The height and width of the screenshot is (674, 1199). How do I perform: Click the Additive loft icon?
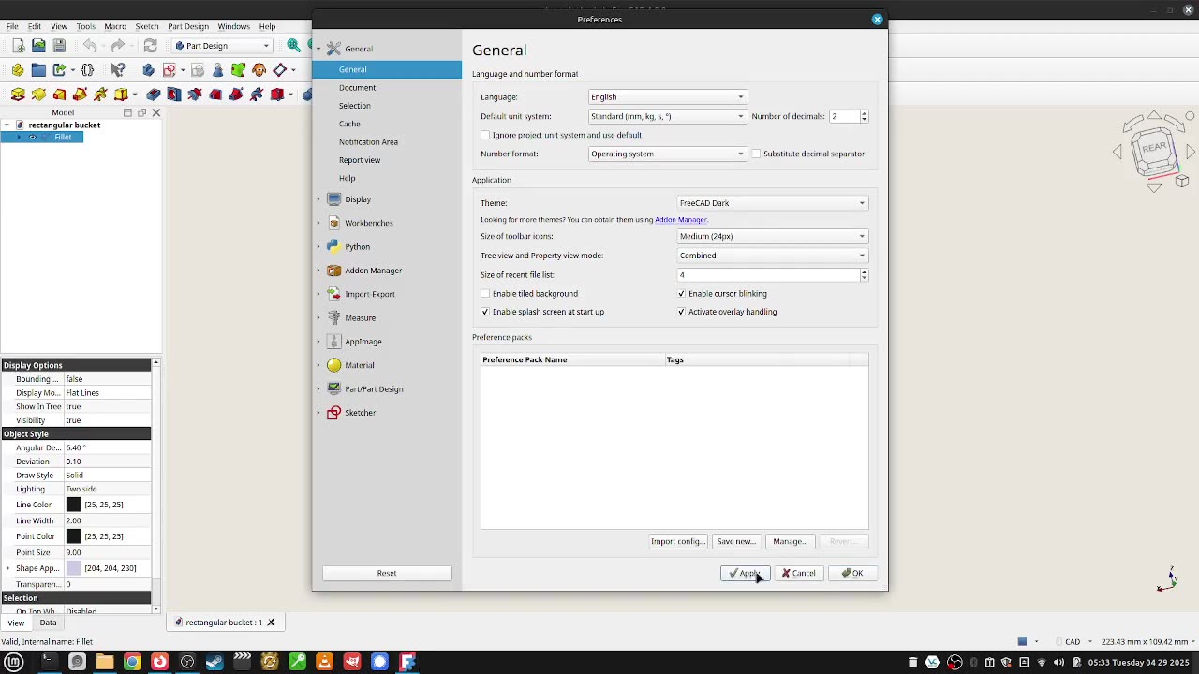point(59,95)
